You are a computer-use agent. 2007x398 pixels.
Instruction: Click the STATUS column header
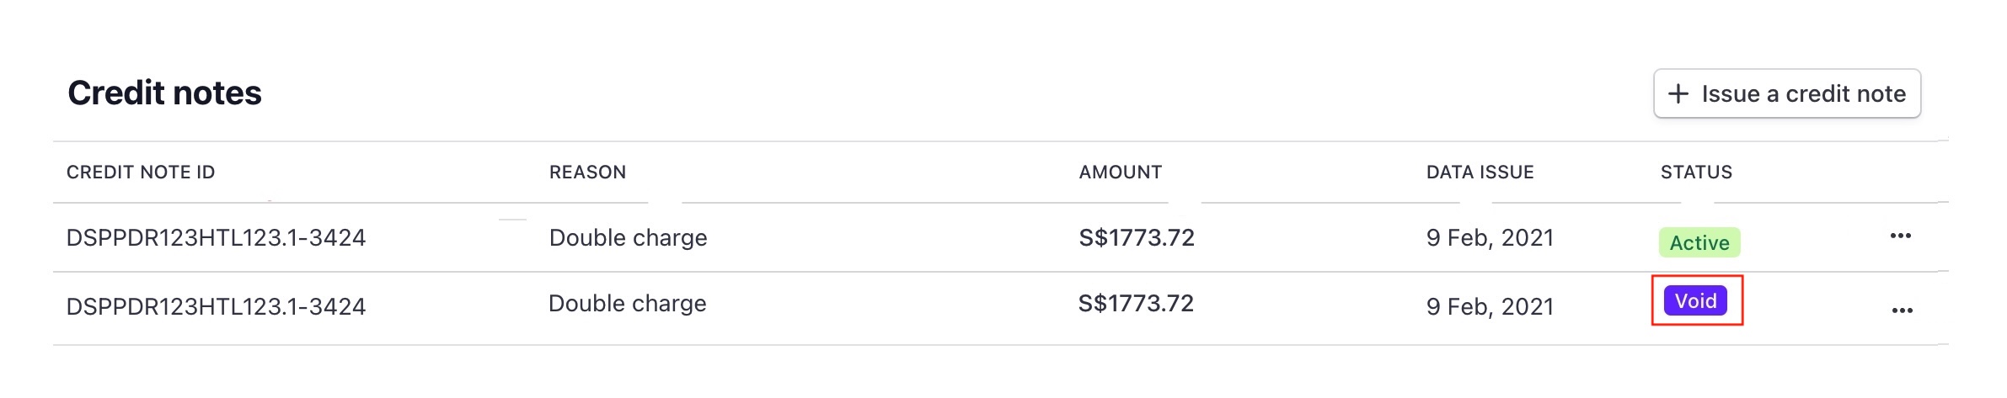[x=1695, y=172]
